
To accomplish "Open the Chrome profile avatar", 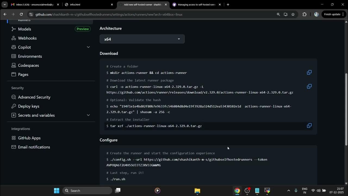I will 316,14.
